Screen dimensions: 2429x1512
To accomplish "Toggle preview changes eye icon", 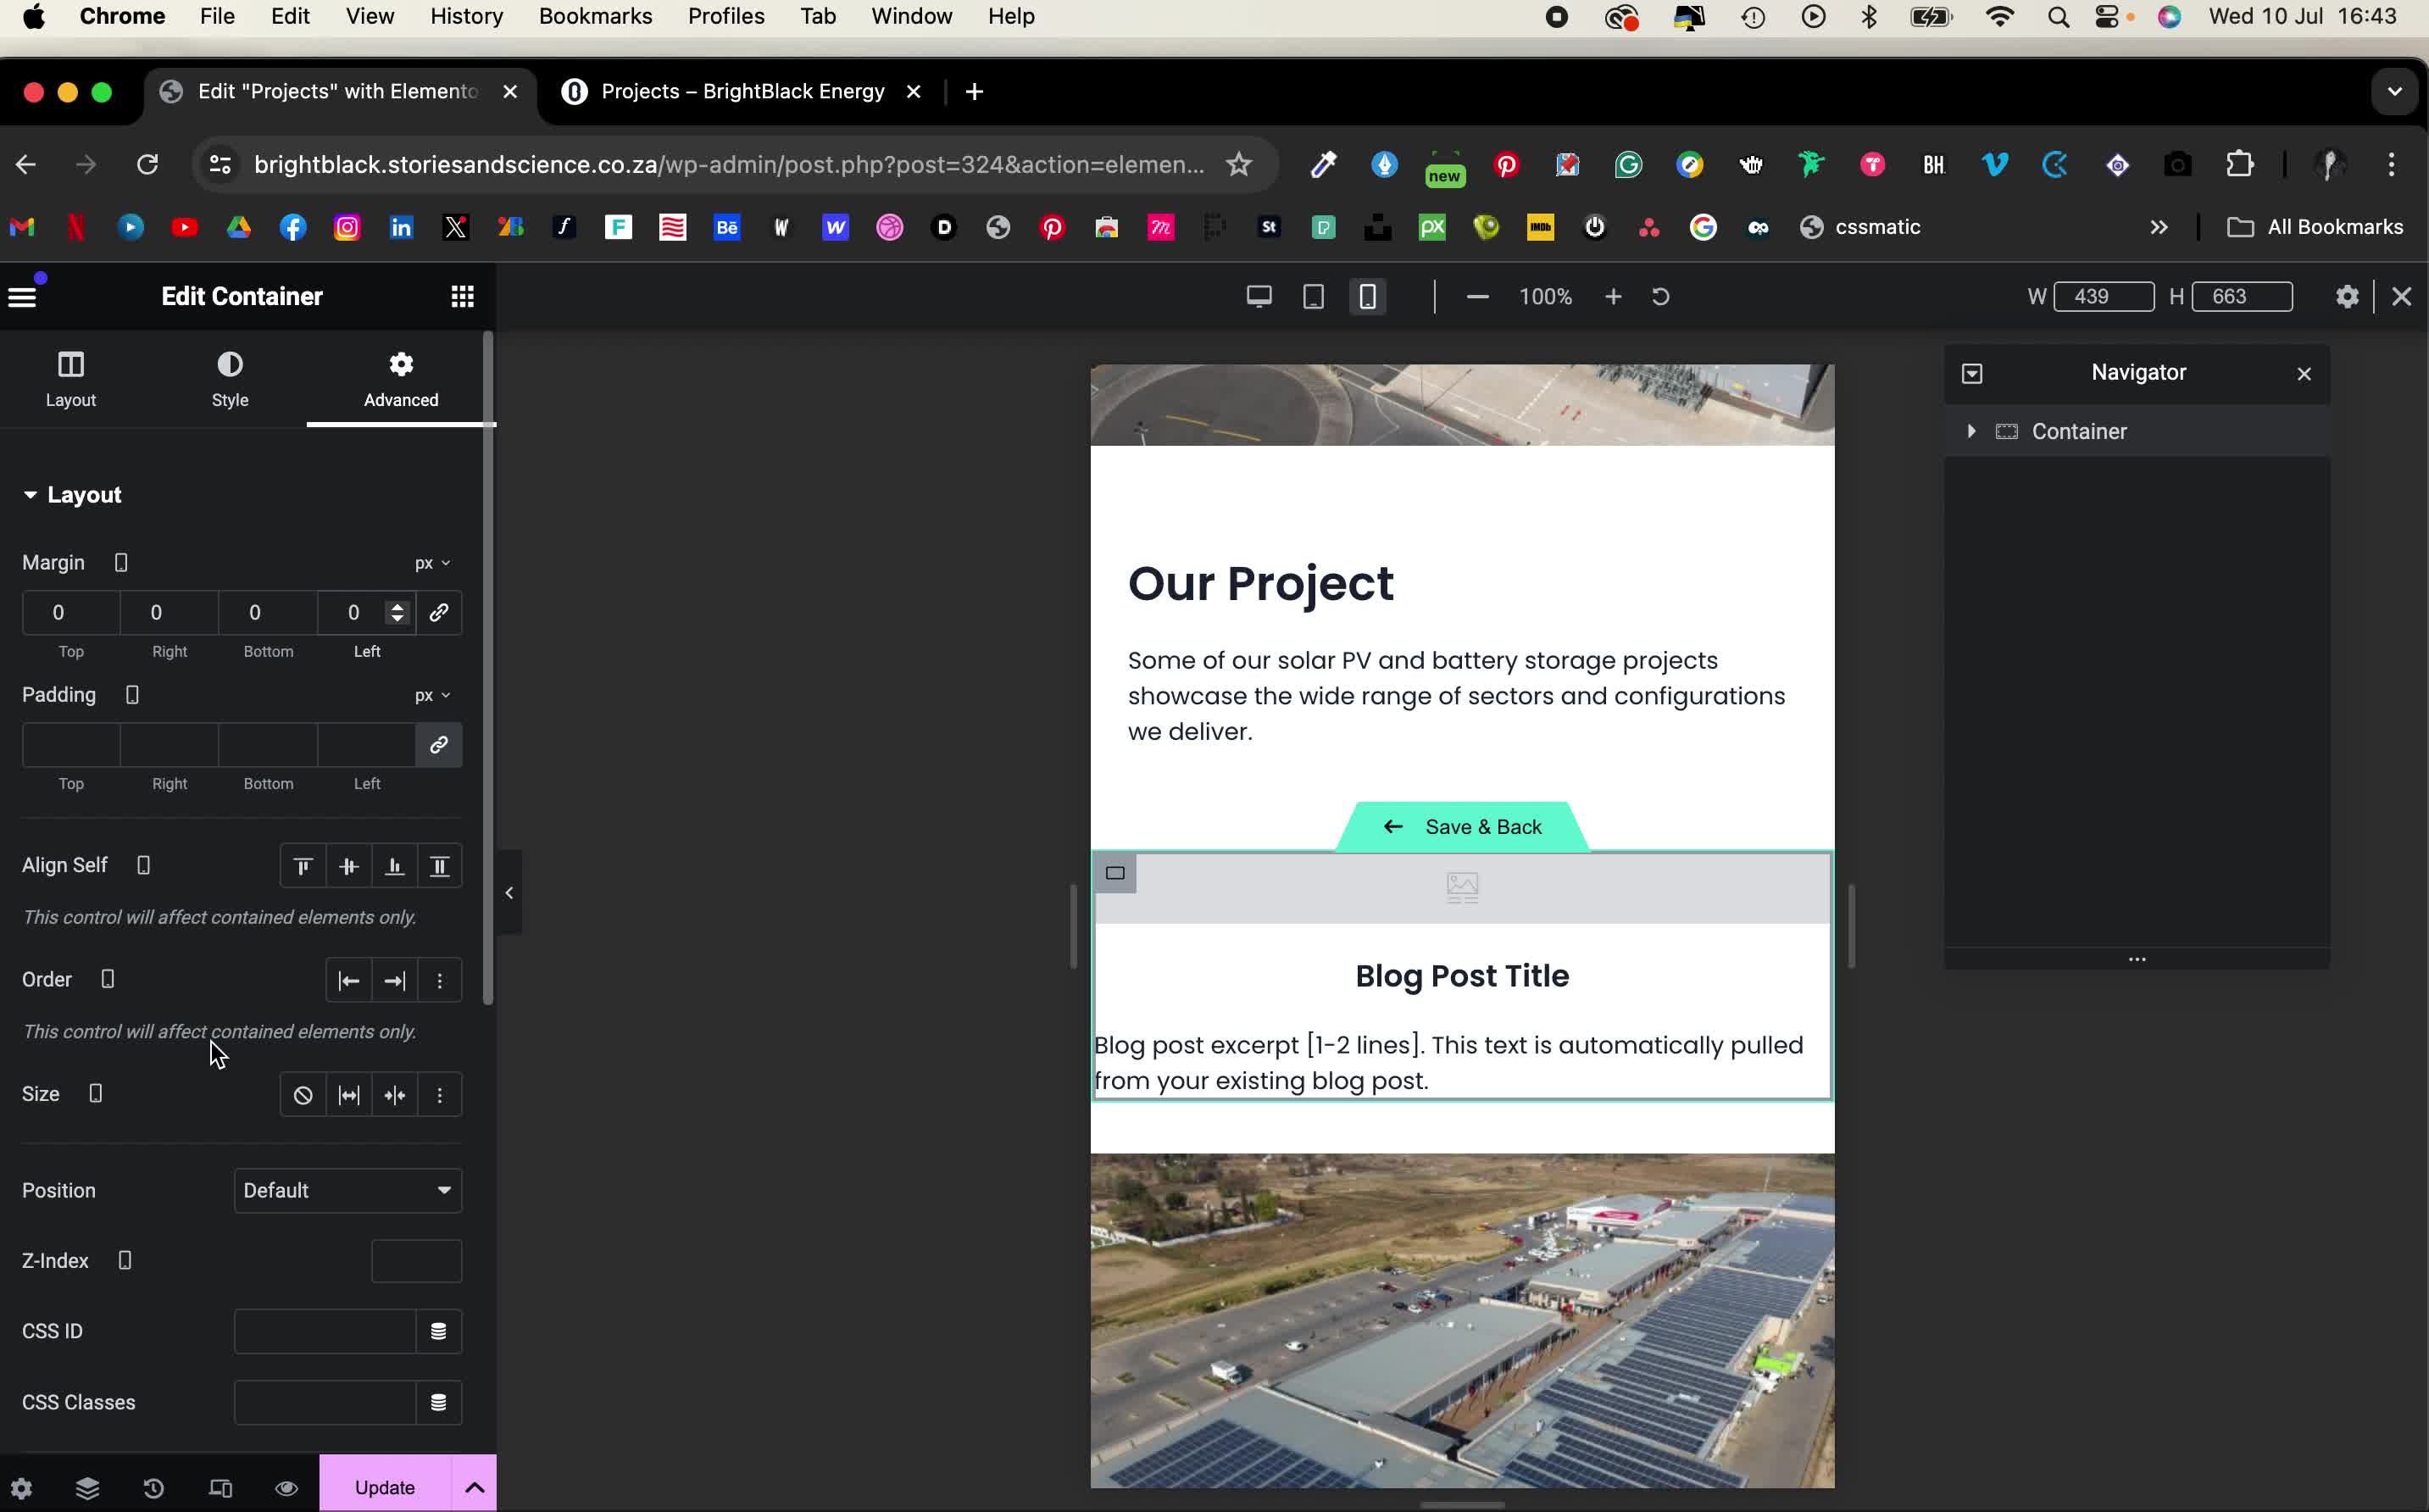I will 286,1488.
